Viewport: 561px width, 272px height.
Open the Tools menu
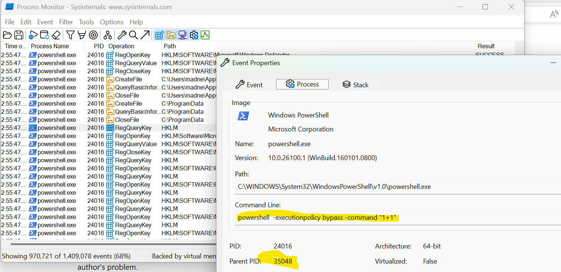[86, 22]
